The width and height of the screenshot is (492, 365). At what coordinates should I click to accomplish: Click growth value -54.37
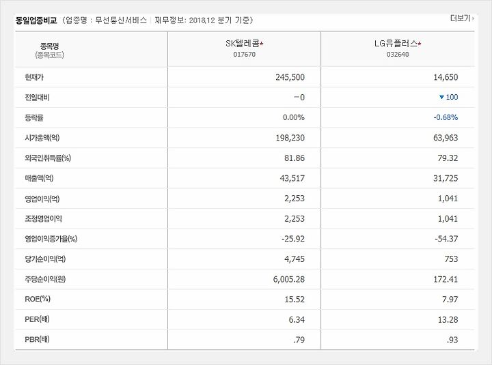click(446, 239)
